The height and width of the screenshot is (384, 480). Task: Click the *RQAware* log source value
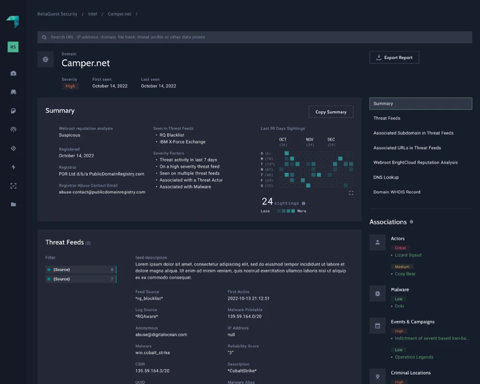[146, 316]
